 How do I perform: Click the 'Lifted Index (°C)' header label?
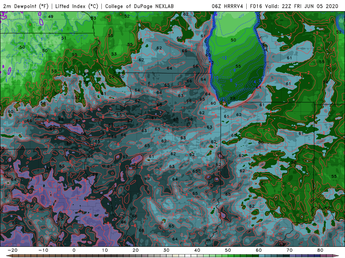(x=77, y=6)
